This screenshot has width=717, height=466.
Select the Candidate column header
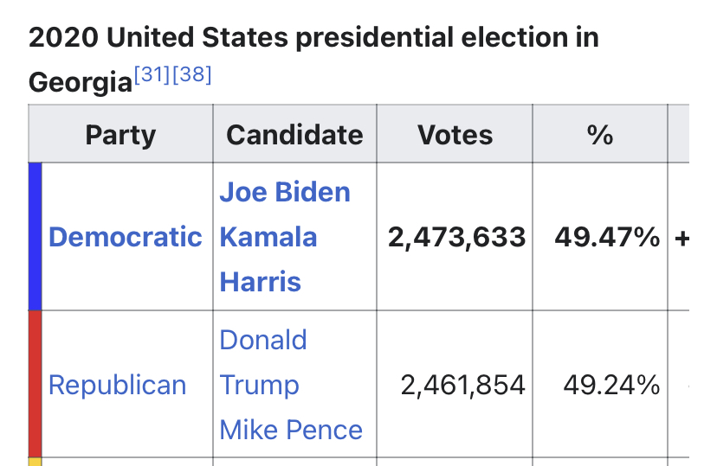point(294,135)
